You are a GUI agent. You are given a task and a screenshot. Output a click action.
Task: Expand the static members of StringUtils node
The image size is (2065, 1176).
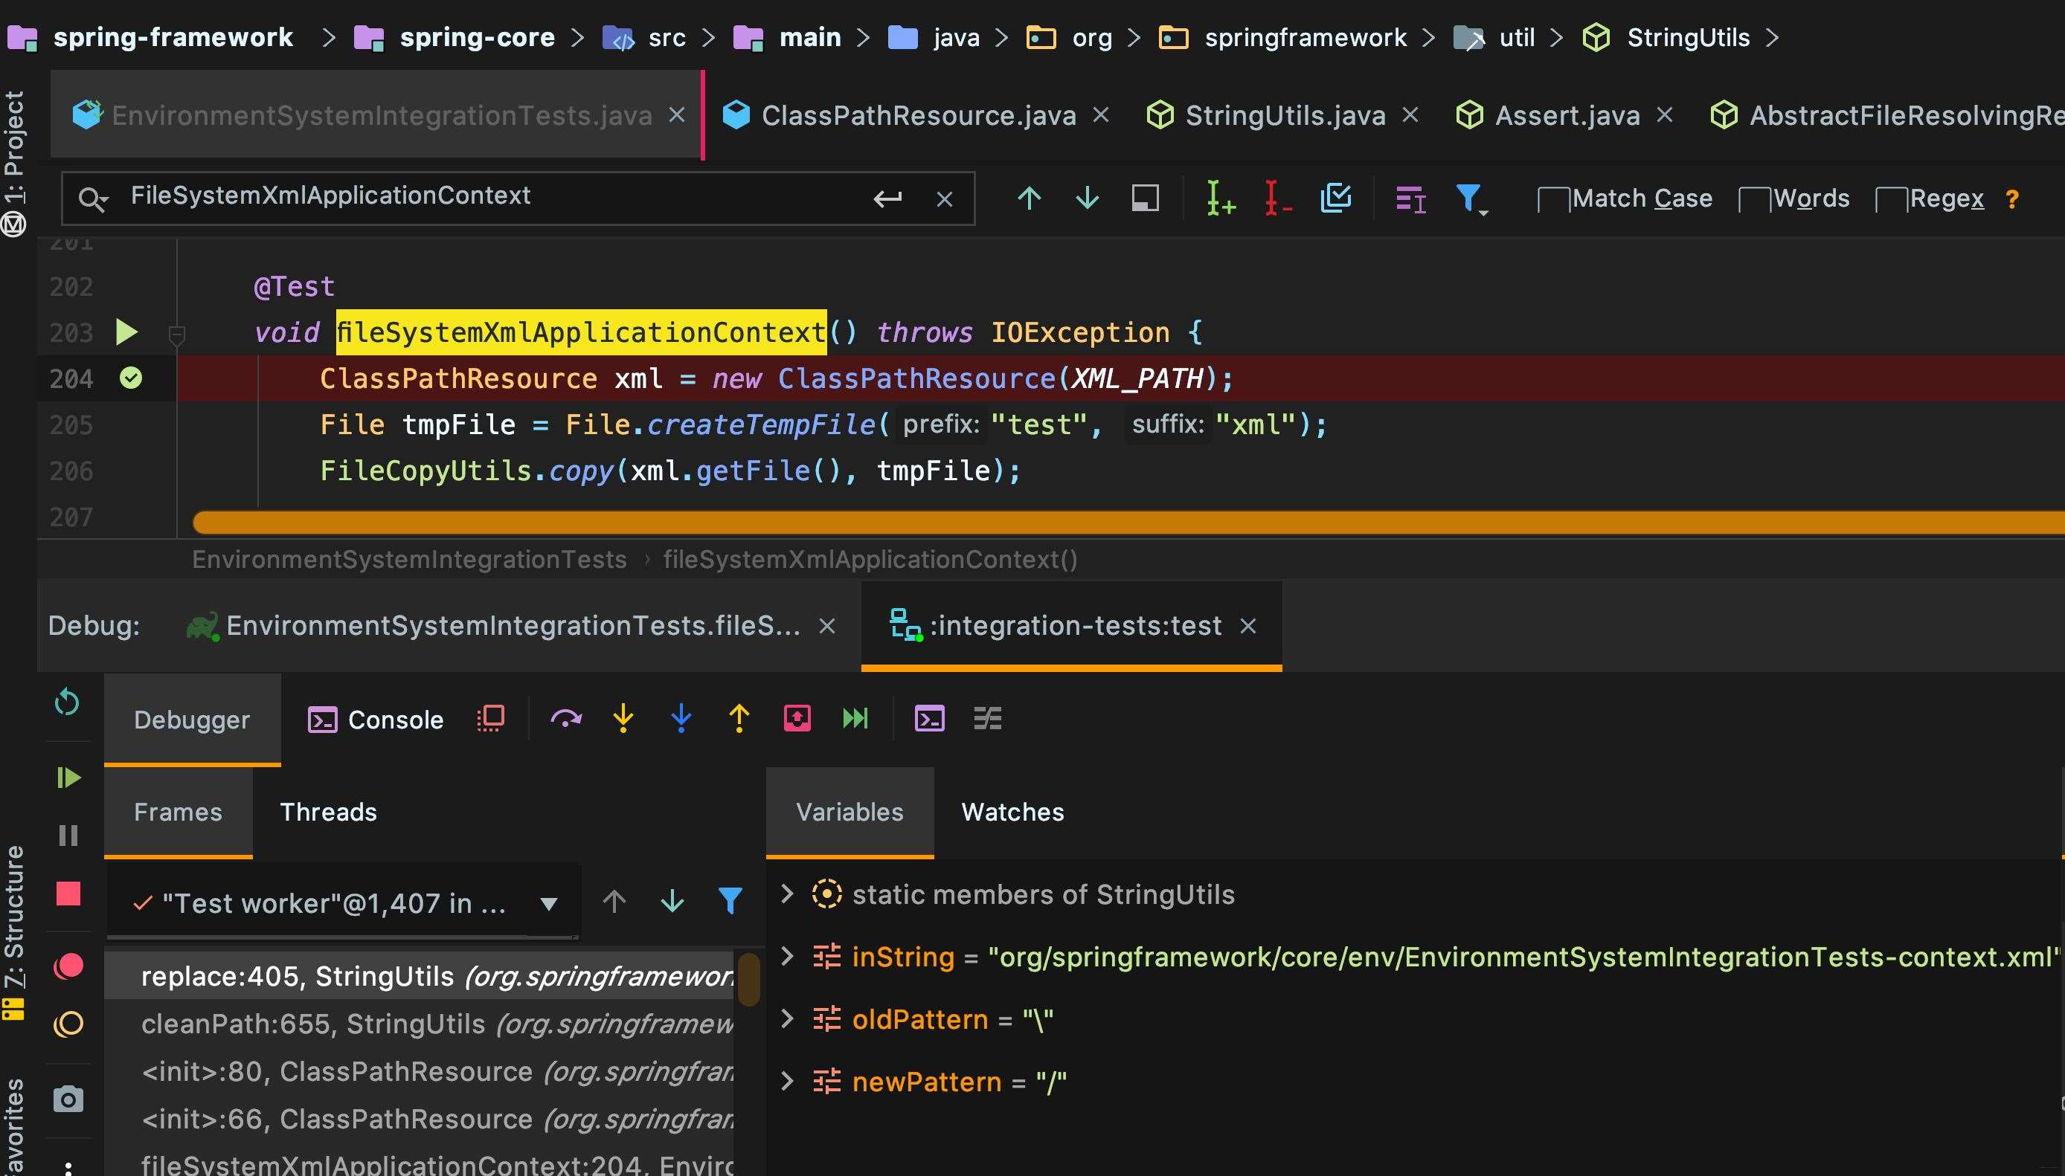[789, 894]
